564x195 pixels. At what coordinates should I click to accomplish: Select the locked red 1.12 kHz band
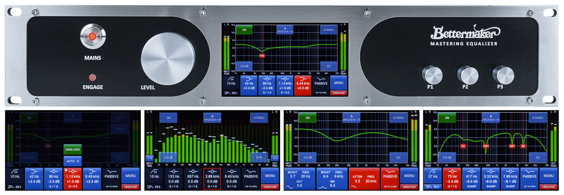coord(73,179)
